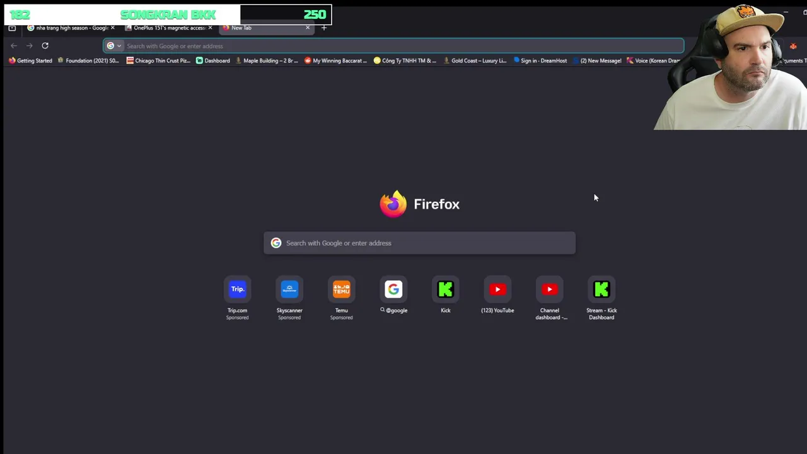Screen dimensions: 807x454
Task: Open the Trip.com sponsored shortcut tile
Action: pos(238,289)
